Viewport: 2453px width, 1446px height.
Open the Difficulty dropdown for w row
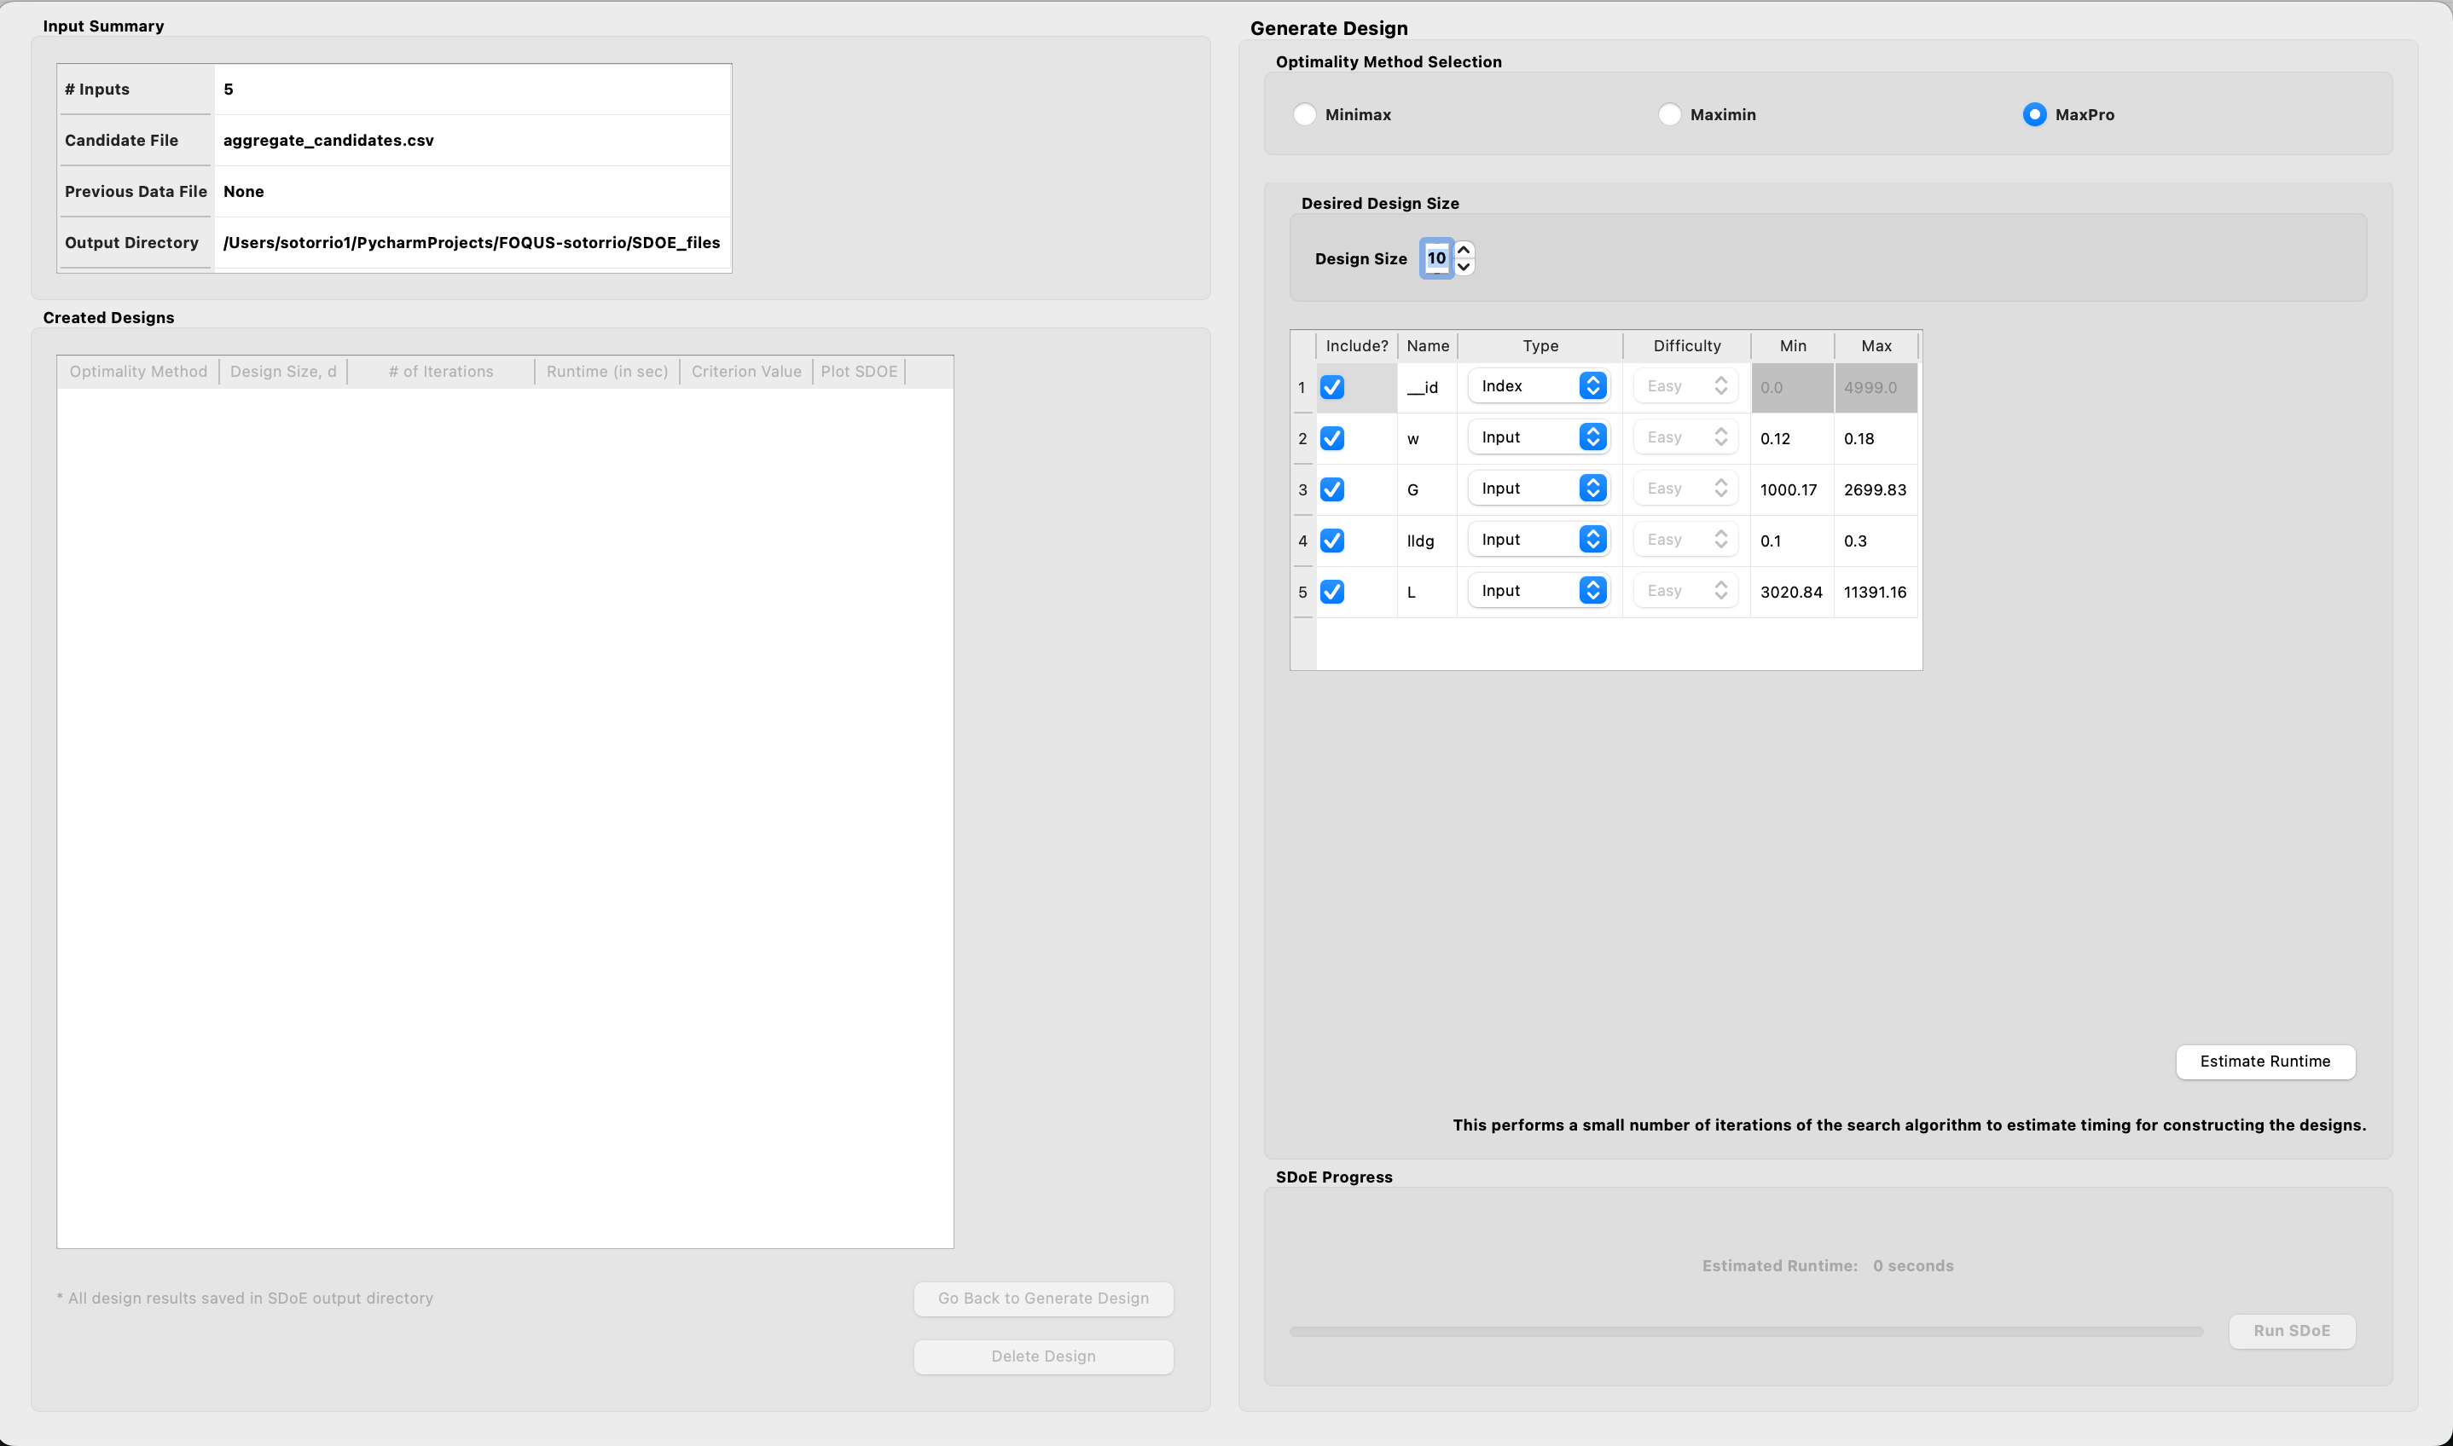click(1686, 437)
